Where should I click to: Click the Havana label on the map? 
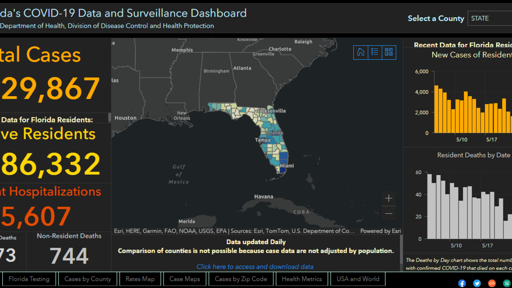click(x=264, y=197)
